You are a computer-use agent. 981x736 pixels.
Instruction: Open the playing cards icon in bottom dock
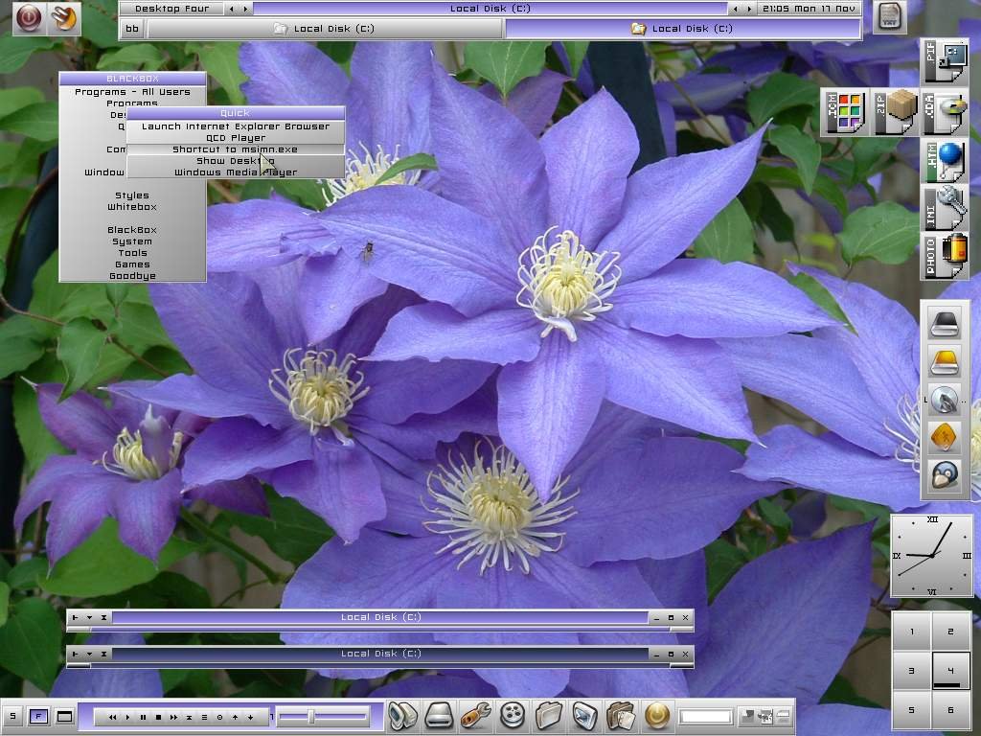click(x=620, y=716)
